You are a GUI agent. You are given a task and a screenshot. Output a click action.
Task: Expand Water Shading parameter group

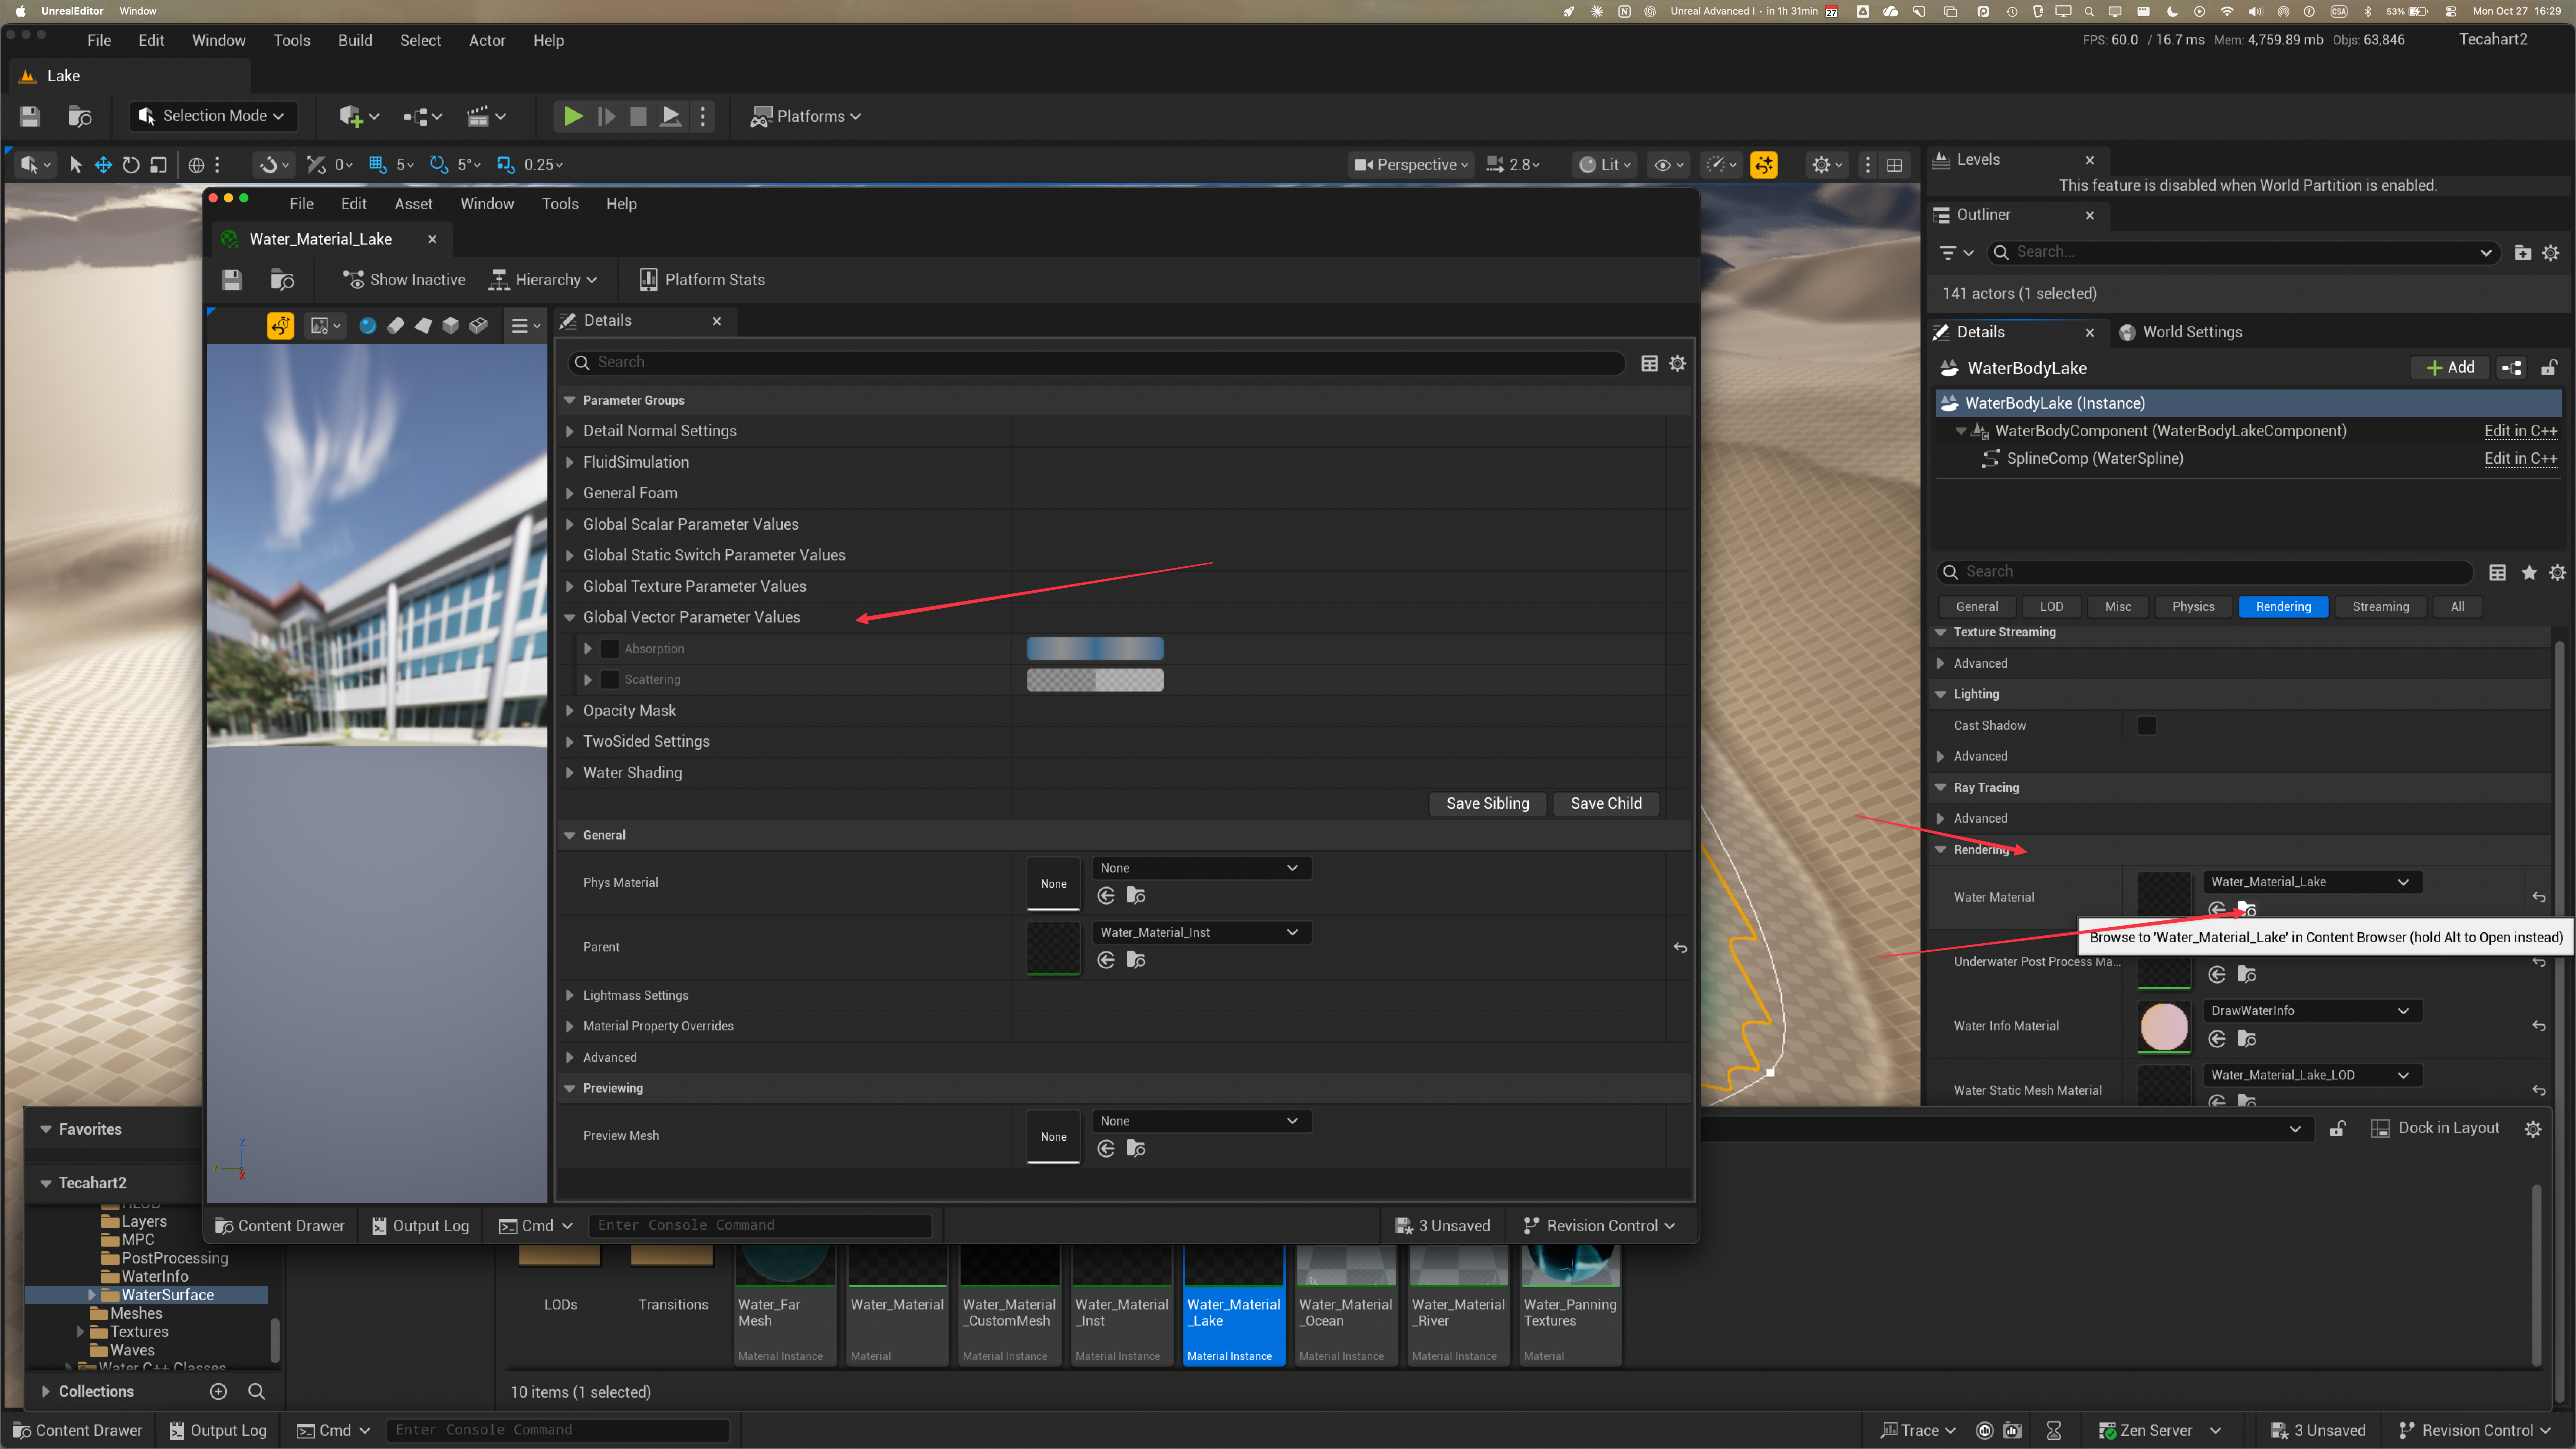click(x=570, y=773)
